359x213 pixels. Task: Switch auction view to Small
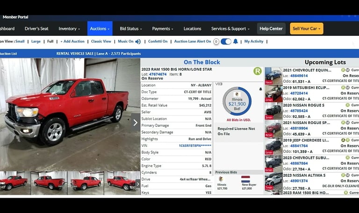[x=20, y=41]
